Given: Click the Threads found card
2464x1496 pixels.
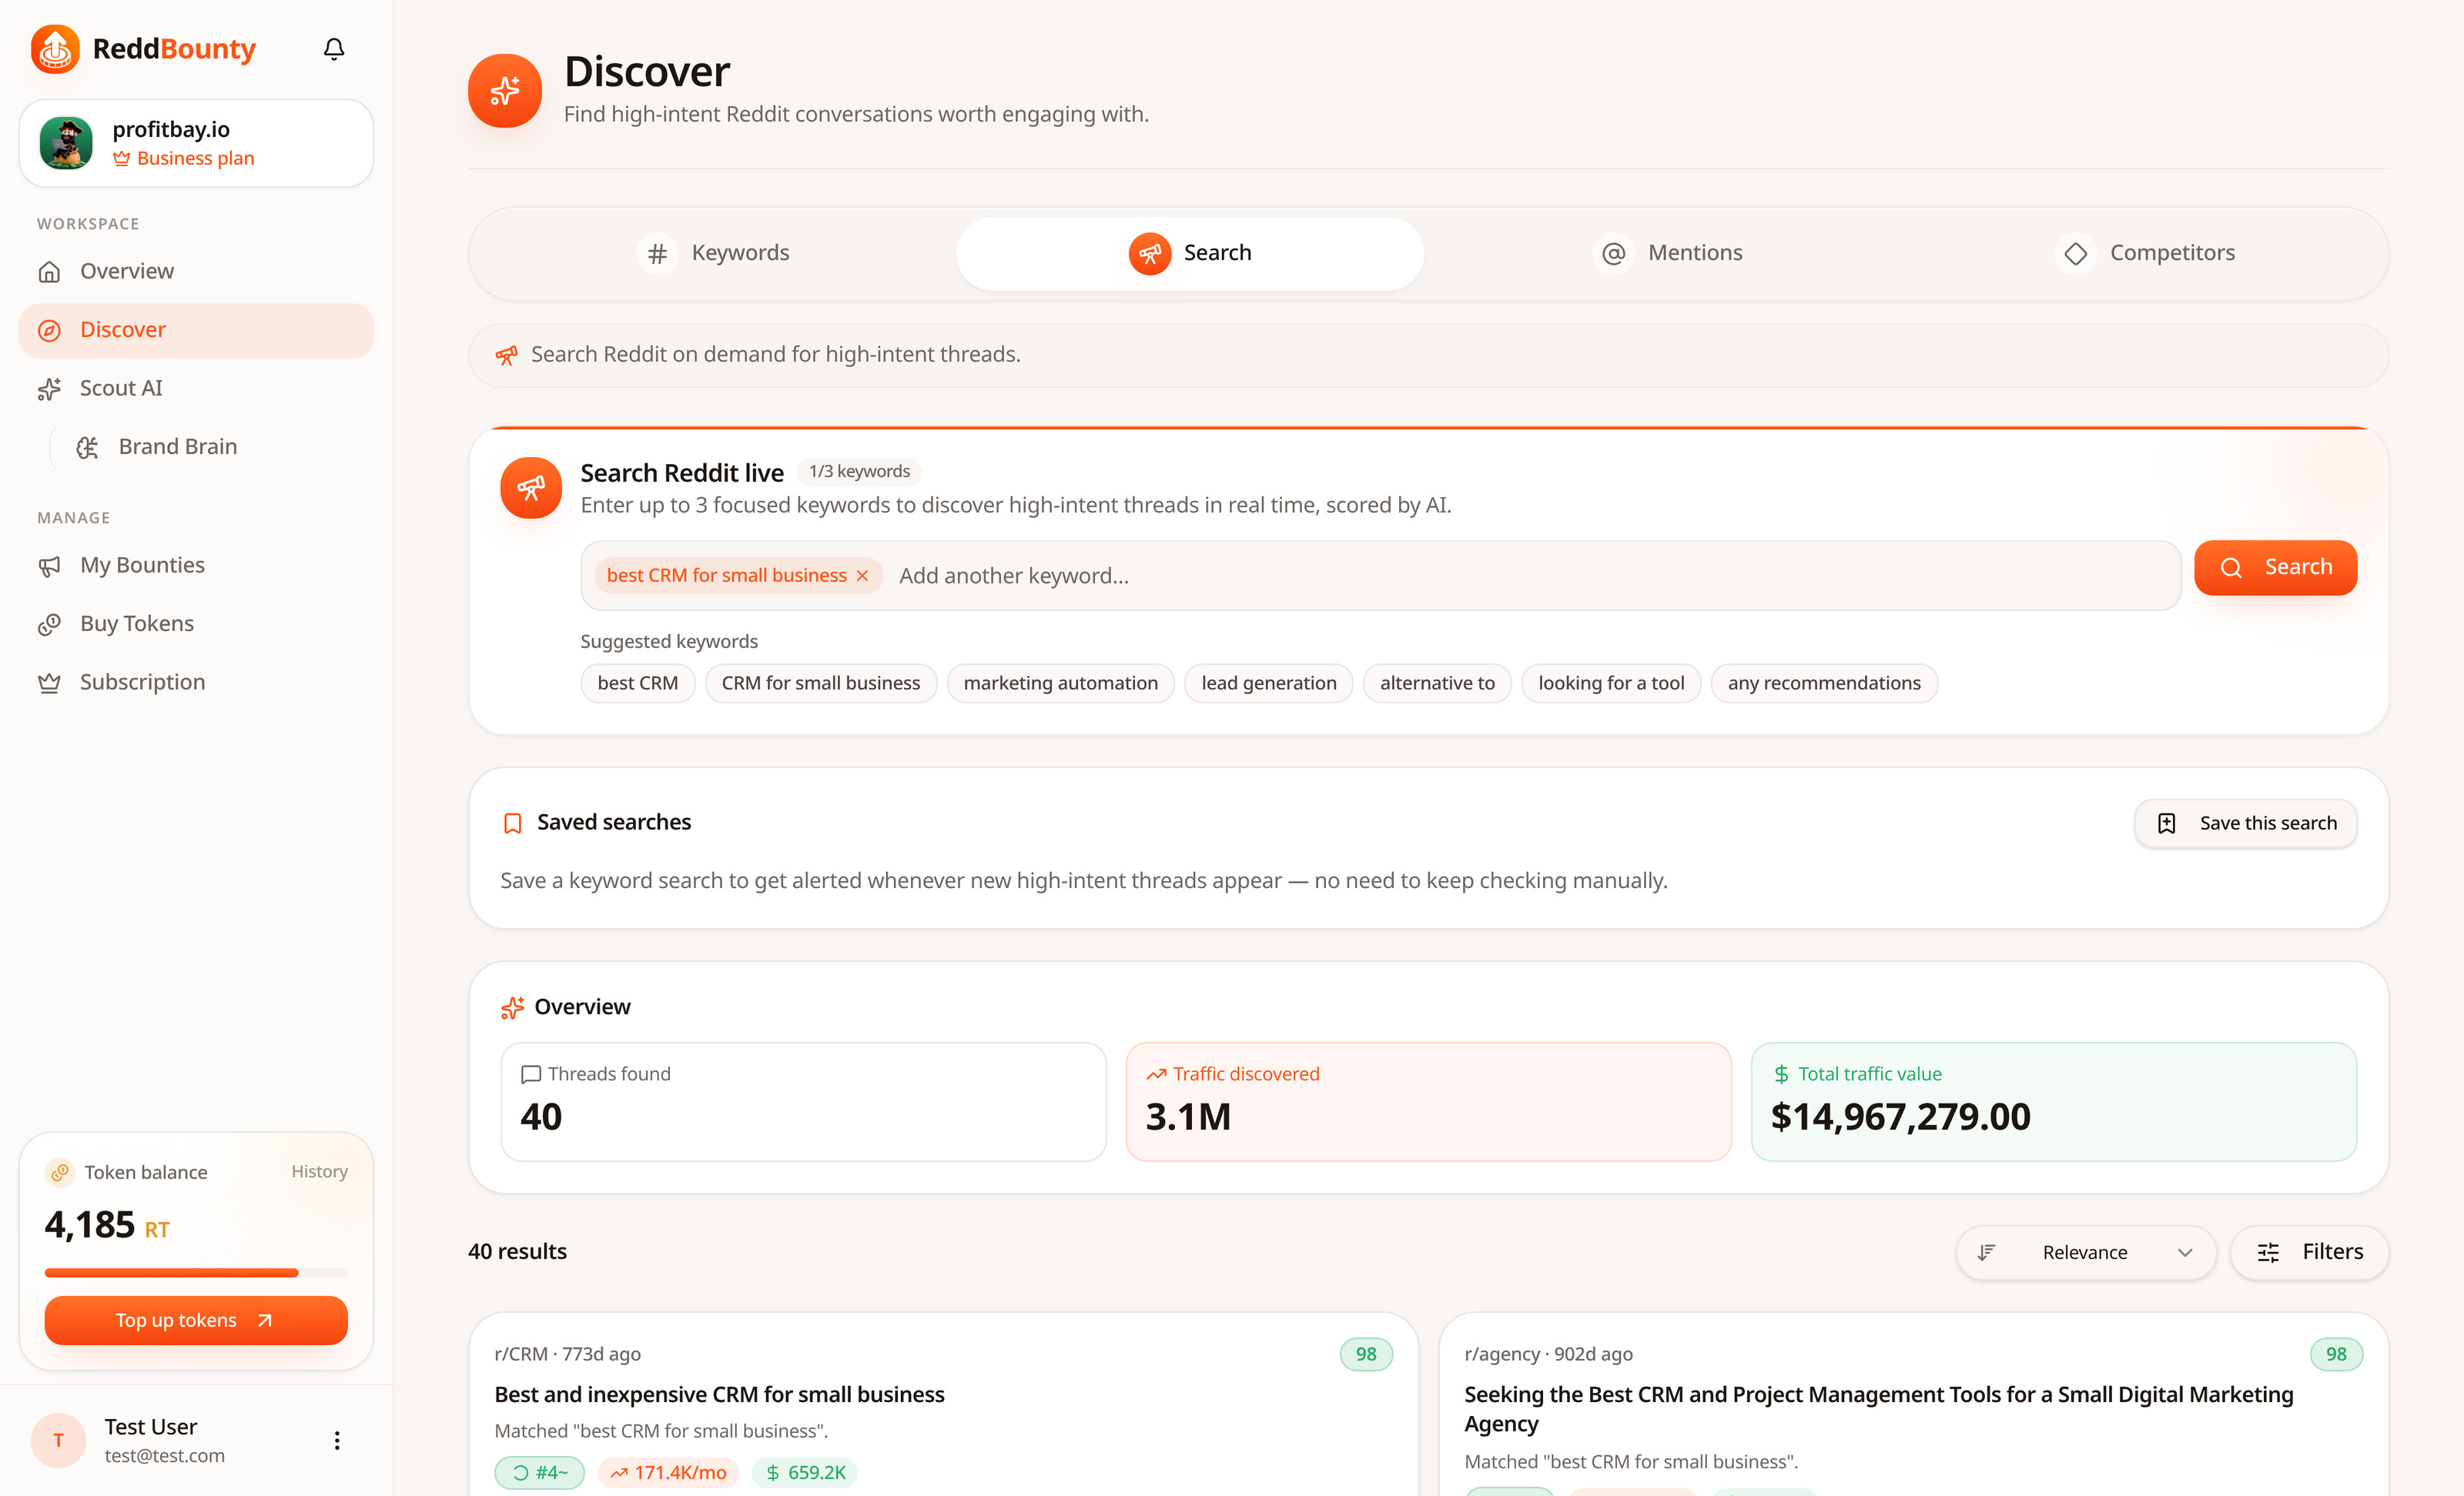Looking at the screenshot, I should pyautogui.click(x=803, y=1101).
